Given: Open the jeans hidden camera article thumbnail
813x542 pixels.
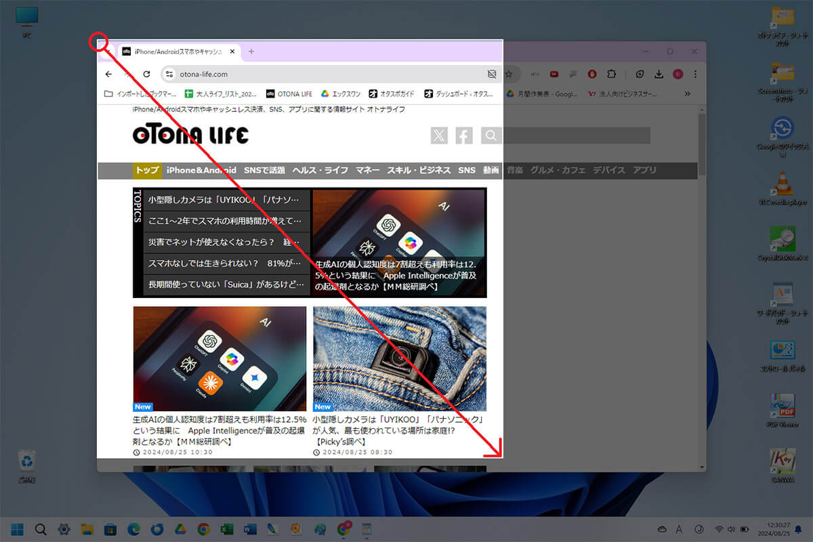Looking at the screenshot, I should coord(400,358).
